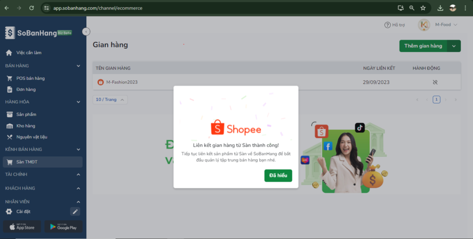Click the Thêm gian hàng button

[423, 46]
